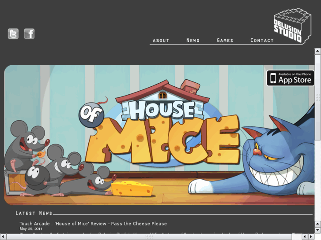The width and height of the screenshot is (321, 240).
Task: Click the 'Latest News' heading
Action: [34, 213]
